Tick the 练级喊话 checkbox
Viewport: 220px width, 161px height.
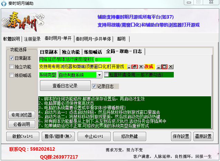(x=11, y=75)
